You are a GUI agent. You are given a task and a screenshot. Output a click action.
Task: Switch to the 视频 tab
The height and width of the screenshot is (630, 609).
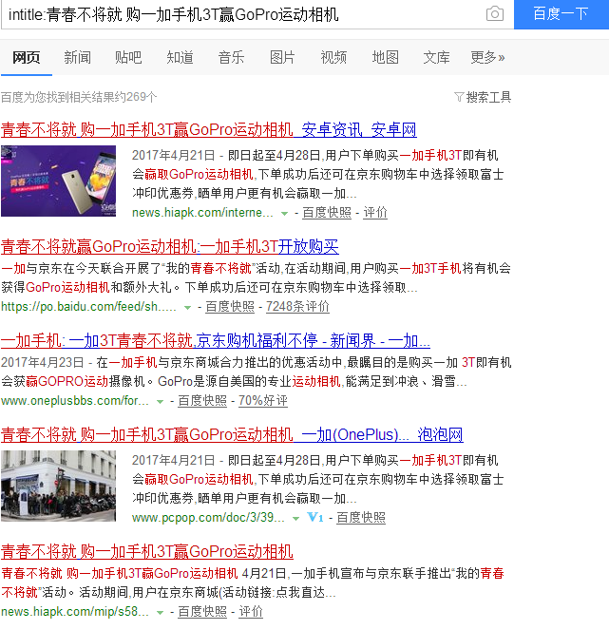point(333,57)
